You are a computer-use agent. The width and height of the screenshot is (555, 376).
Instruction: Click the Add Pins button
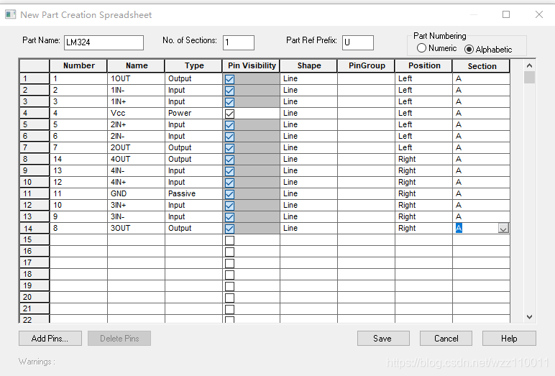click(50, 339)
